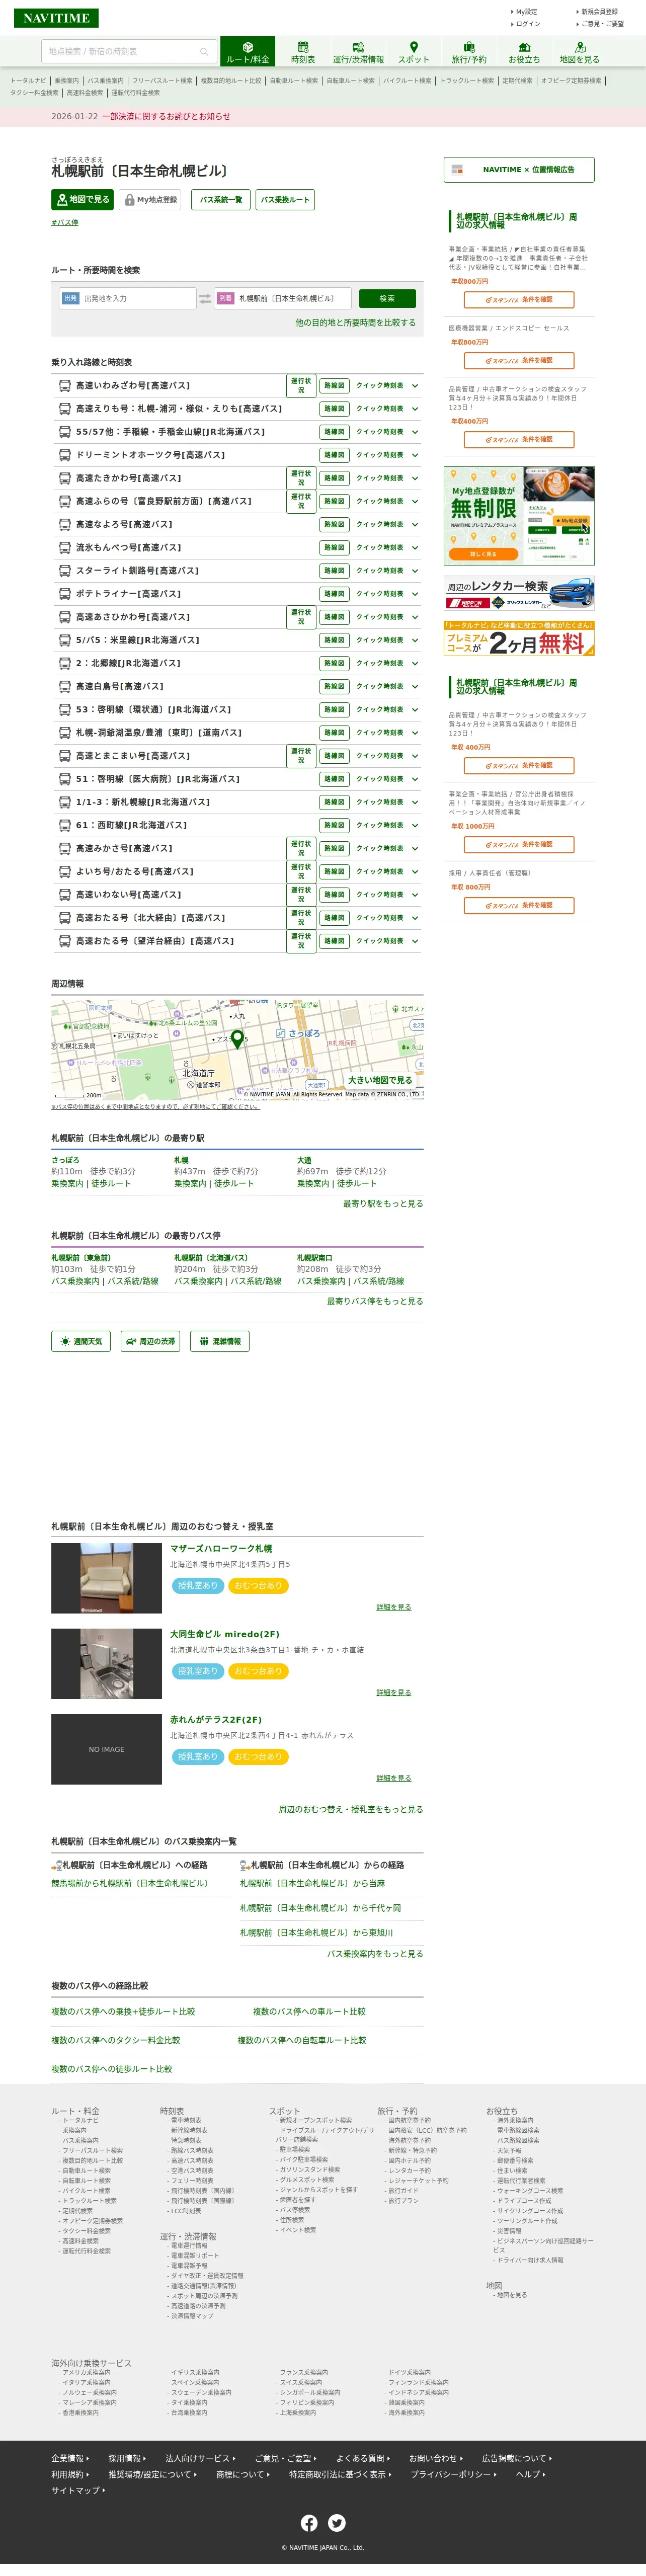Open 詳細を見る for 赤れんがテラス2F
Screen dimensions: 646x2576
point(394,1778)
